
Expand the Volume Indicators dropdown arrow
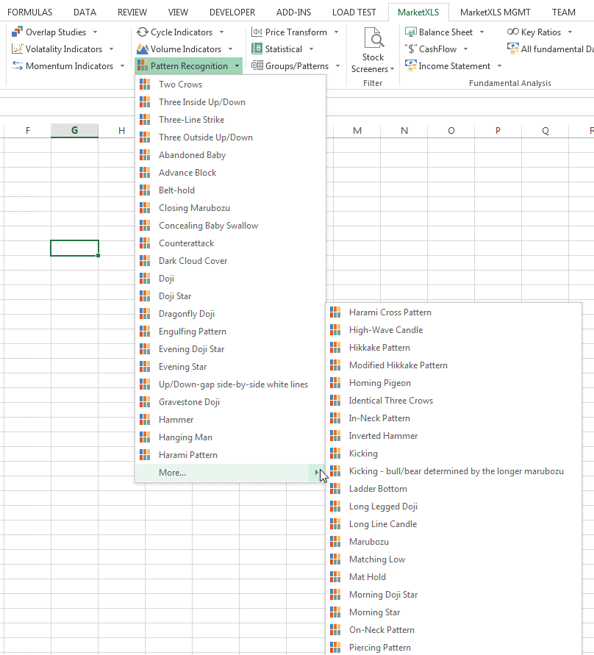coord(231,49)
